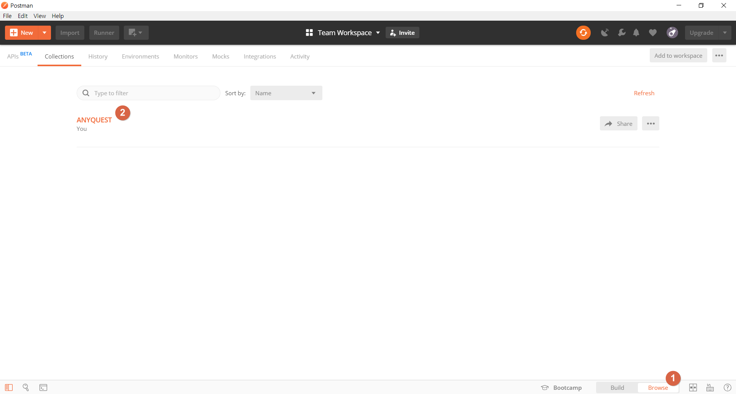Switch to the APIs BETA tab
This screenshot has height=394, width=736.
click(19, 56)
